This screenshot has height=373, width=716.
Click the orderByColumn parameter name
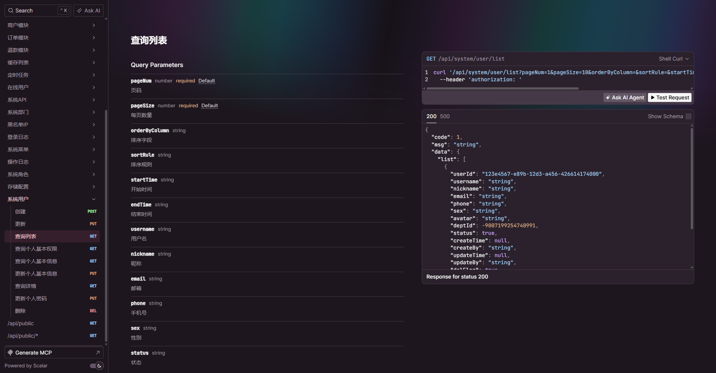coord(150,131)
